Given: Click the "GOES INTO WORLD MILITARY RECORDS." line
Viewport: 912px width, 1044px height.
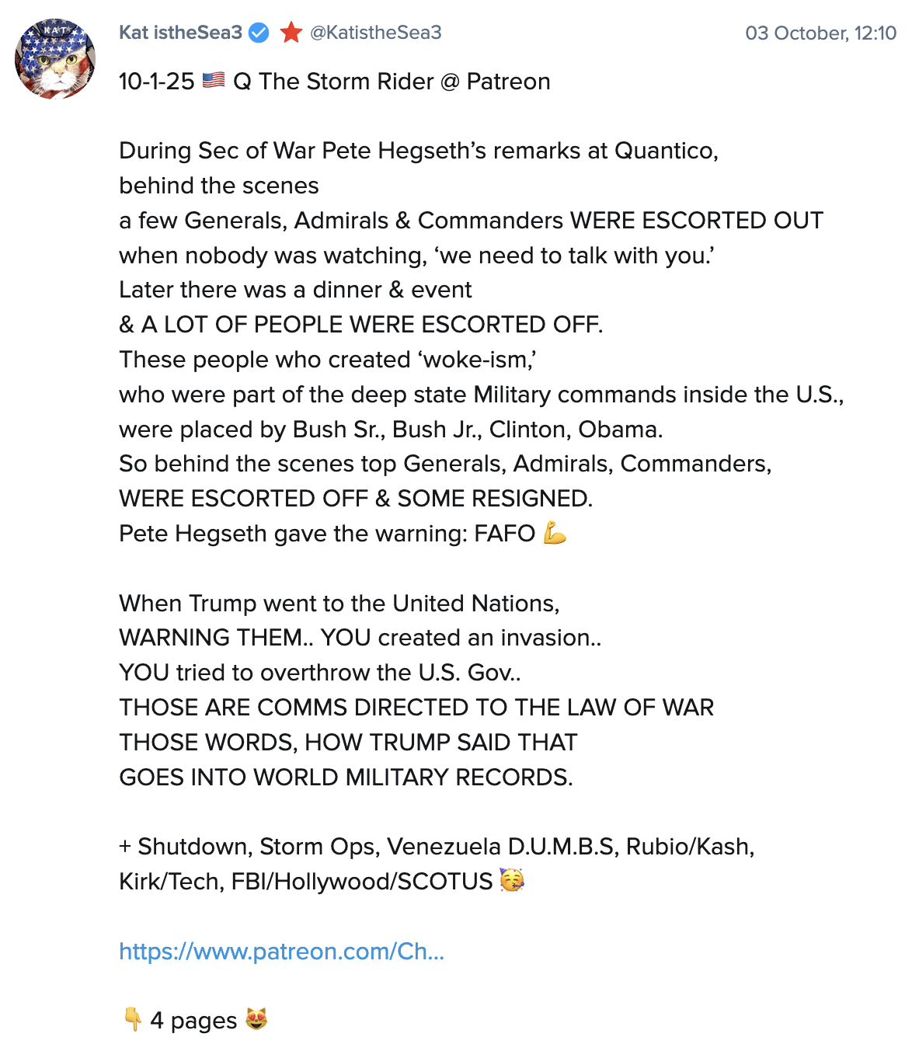Looking at the screenshot, I should click(x=346, y=777).
